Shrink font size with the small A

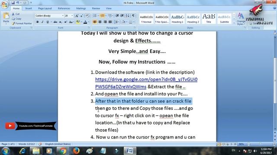[x=82, y=16]
